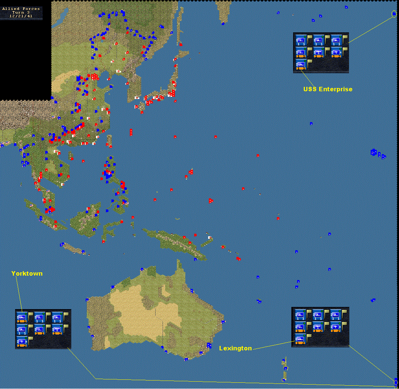The image size is (399, 389).
Task: Select orange-bar warship left of Lexington panel bomber
Action: (x=300, y=328)
